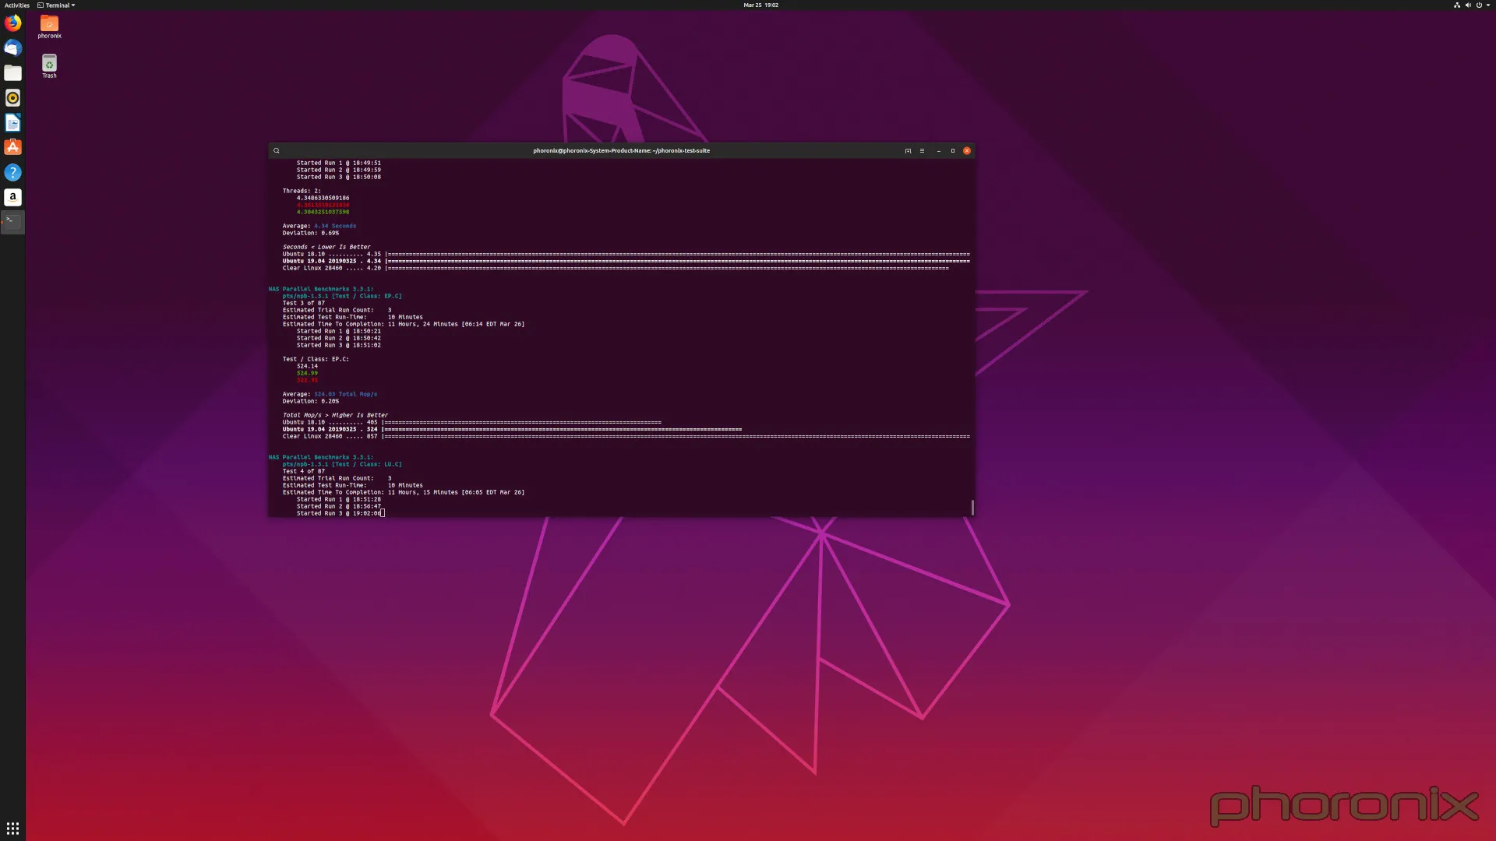
Task: Open Ubuntu Software in the dock
Action: 12,148
